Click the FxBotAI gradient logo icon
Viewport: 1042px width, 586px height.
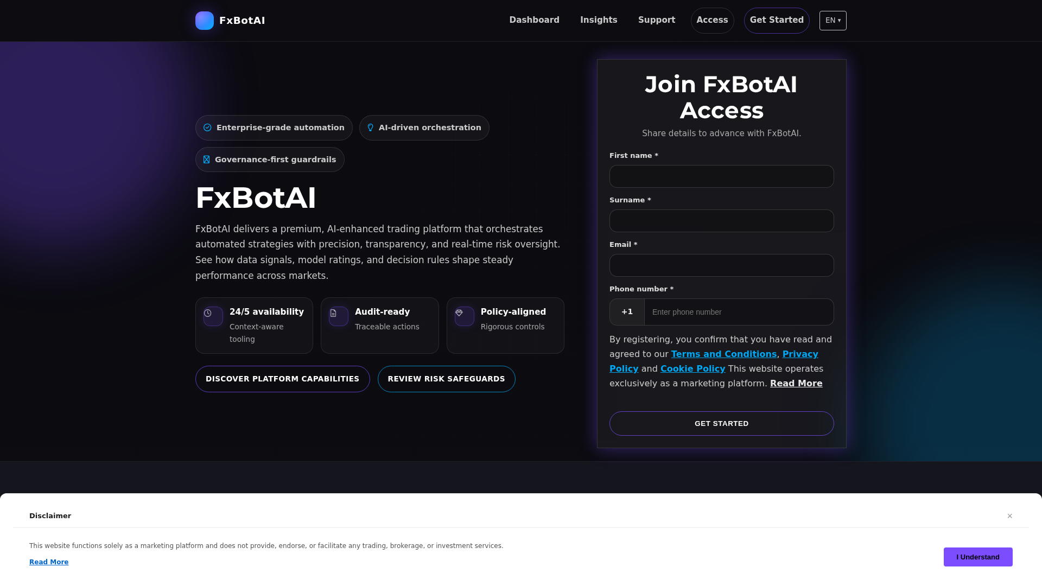205,21
